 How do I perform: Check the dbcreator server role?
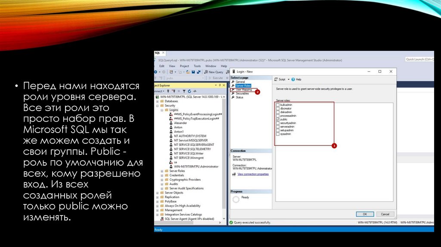(278, 108)
